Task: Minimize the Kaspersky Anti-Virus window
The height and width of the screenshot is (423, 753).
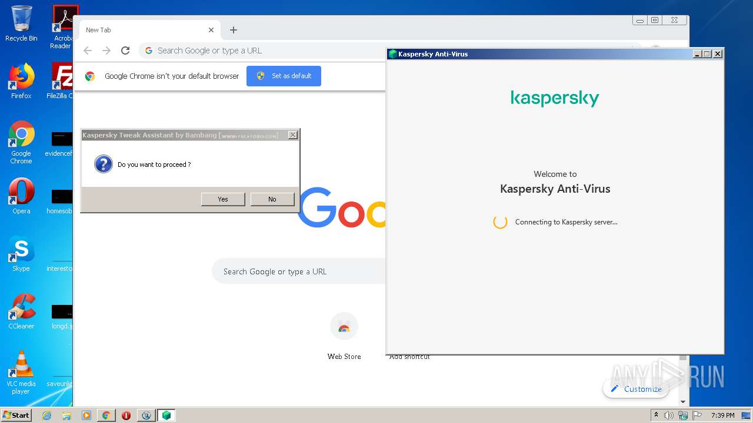Action: (697, 54)
